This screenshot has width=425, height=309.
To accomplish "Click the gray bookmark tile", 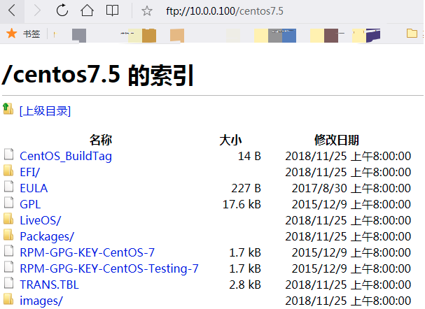I will [79, 36].
